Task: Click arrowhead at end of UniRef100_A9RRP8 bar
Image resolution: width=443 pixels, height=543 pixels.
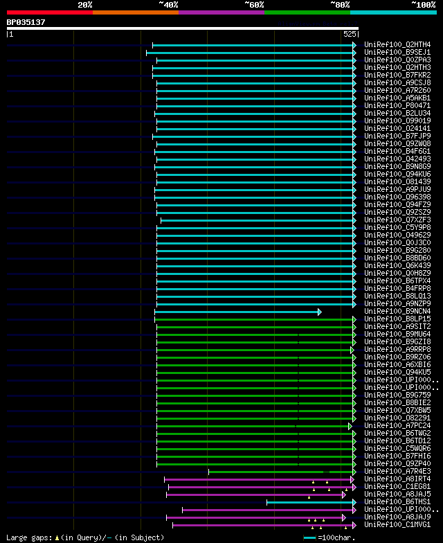Action: tap(352, 350)
